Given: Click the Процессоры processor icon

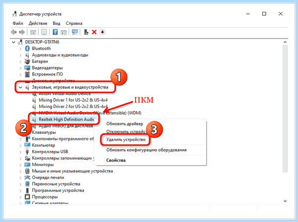Looking at the screenshot, I should point(27,197).
